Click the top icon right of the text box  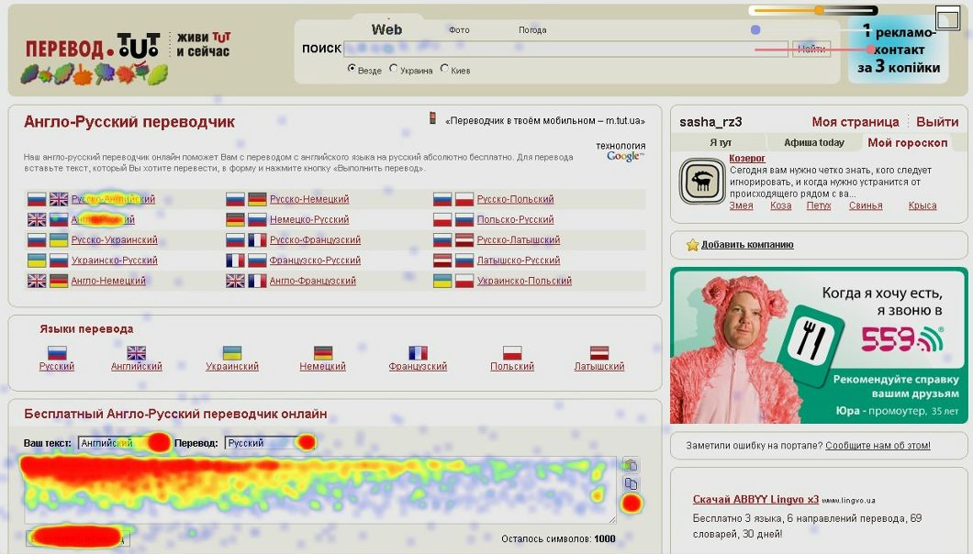[x=631, y=465]
